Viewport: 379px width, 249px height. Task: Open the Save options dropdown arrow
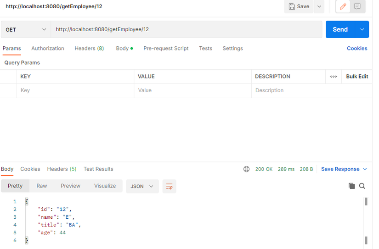pyautogui.click(x=319, y=6)
